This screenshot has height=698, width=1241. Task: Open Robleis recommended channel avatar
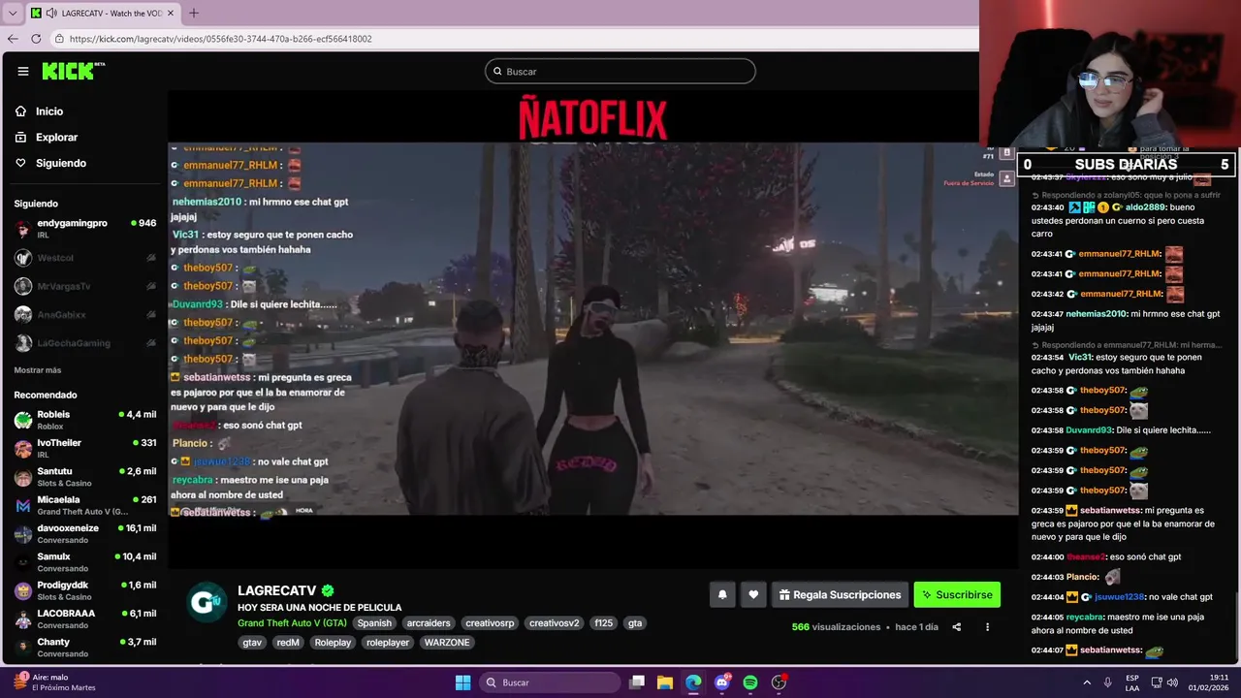(22, 420)
